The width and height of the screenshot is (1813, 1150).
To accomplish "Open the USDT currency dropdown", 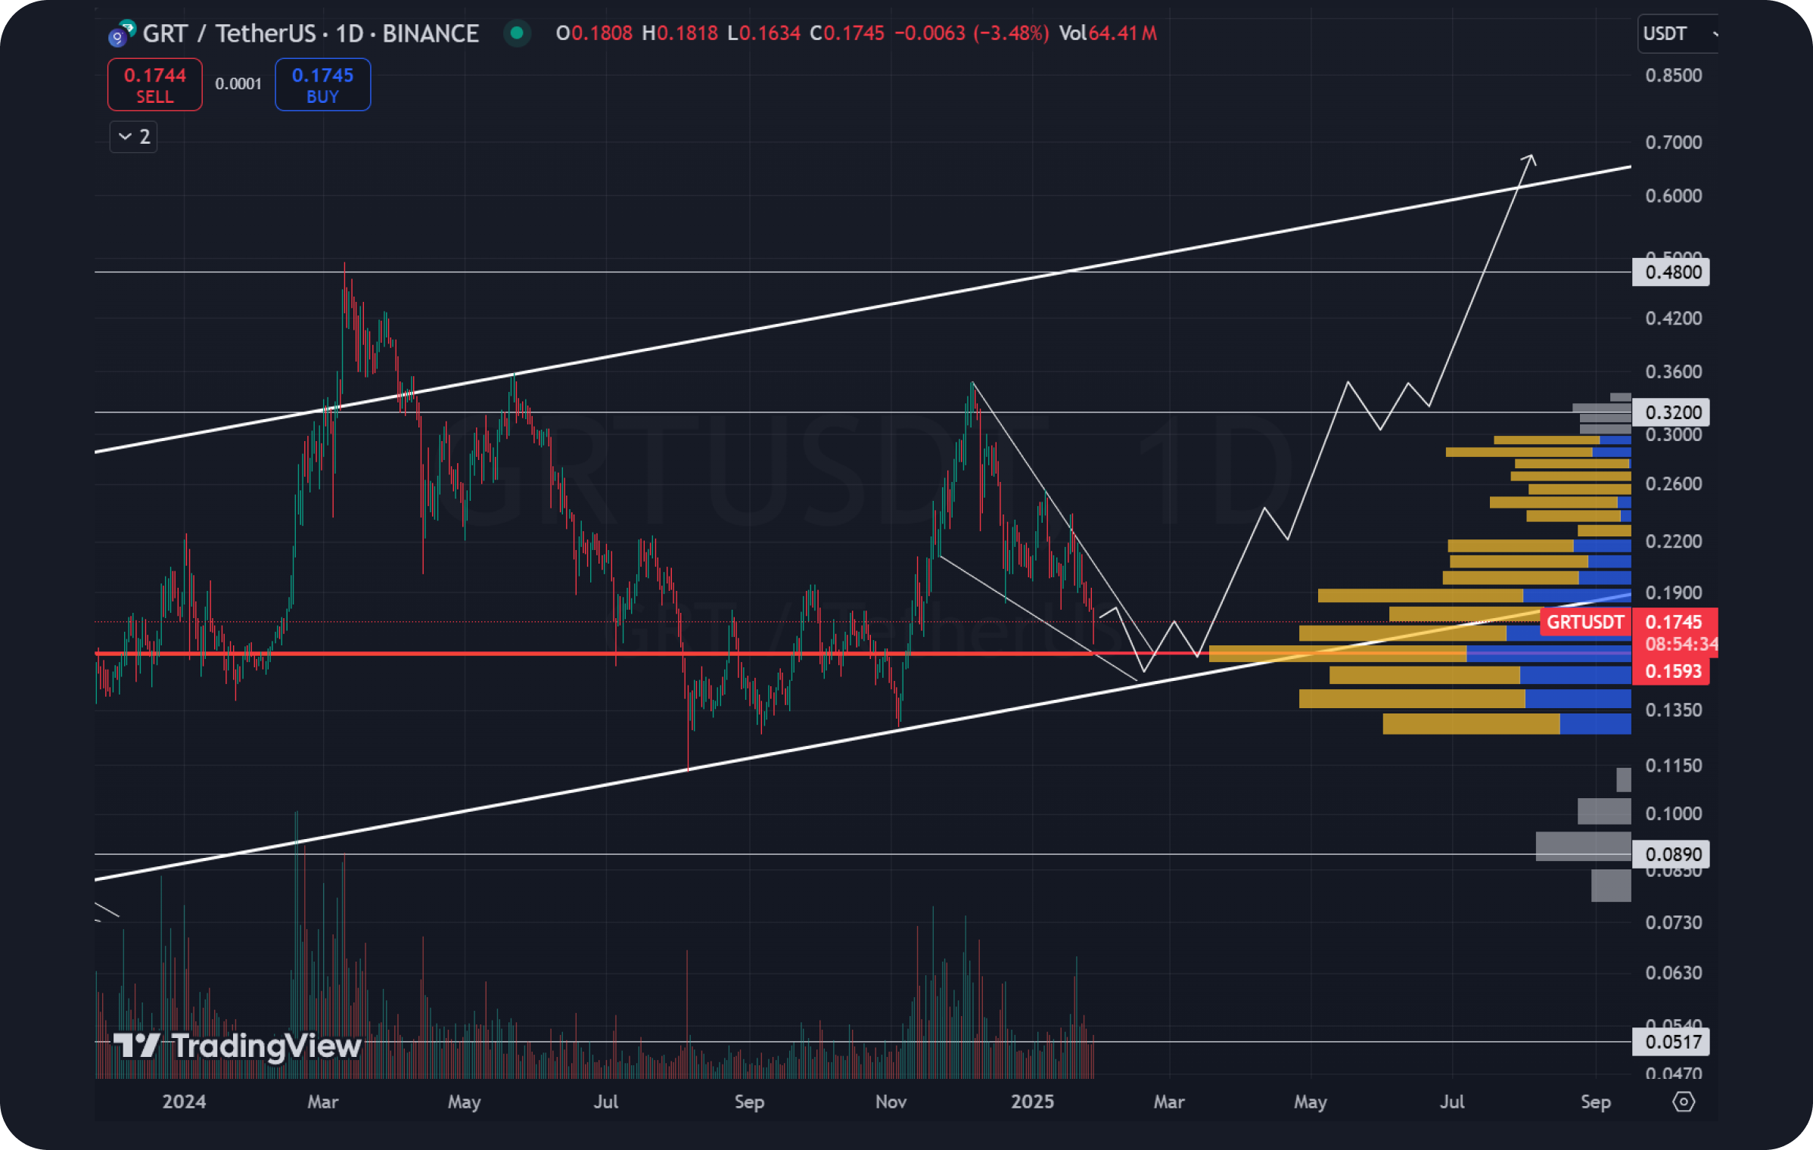I will tap(1676, 34).
